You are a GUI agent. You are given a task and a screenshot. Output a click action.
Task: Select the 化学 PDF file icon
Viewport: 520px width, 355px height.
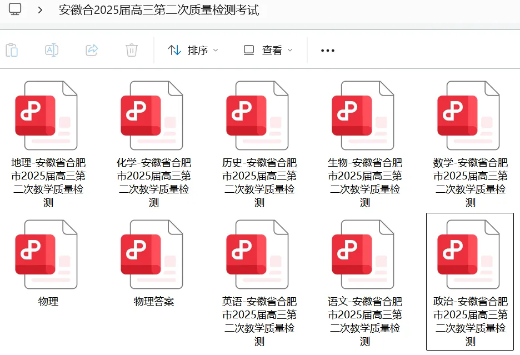(x=152, y=116)
